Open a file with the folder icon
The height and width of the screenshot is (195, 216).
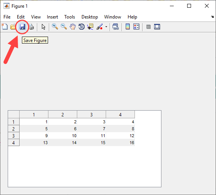(x=13, y=27)
